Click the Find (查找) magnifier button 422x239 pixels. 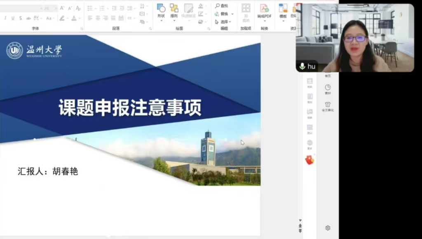218,6
